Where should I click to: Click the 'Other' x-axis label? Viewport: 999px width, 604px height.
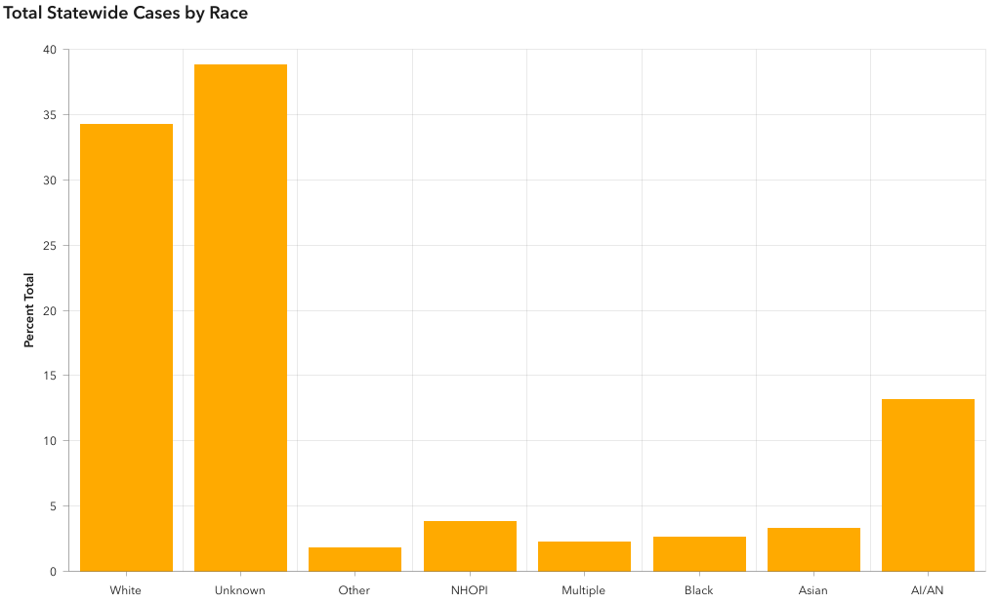[354, 590]
